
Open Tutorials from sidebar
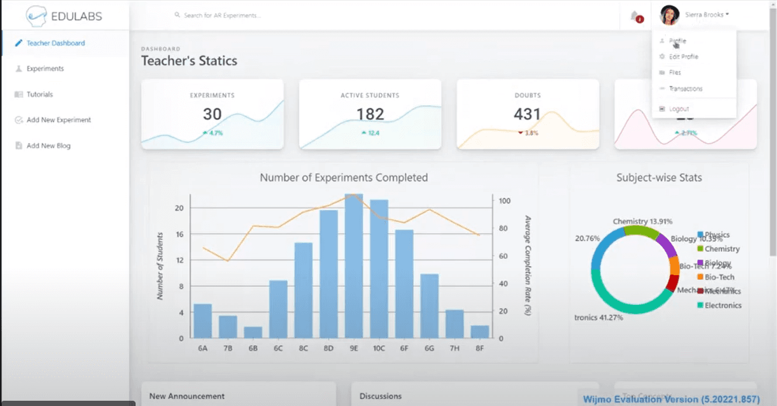click(40, 95)
